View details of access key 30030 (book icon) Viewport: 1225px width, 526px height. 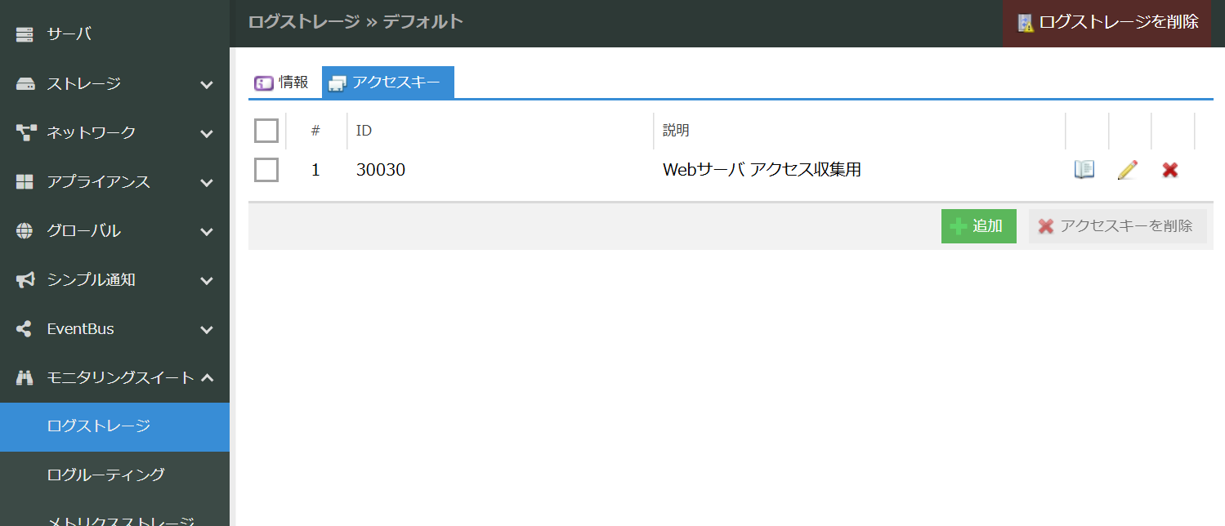(x=1084, y=170)
